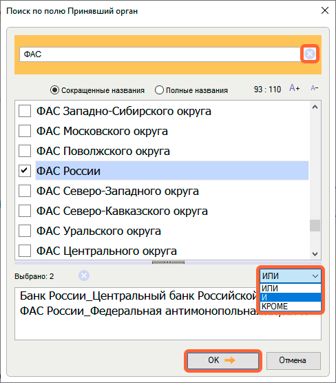Select Банк России_Центральный банк entry

(138, 296)
